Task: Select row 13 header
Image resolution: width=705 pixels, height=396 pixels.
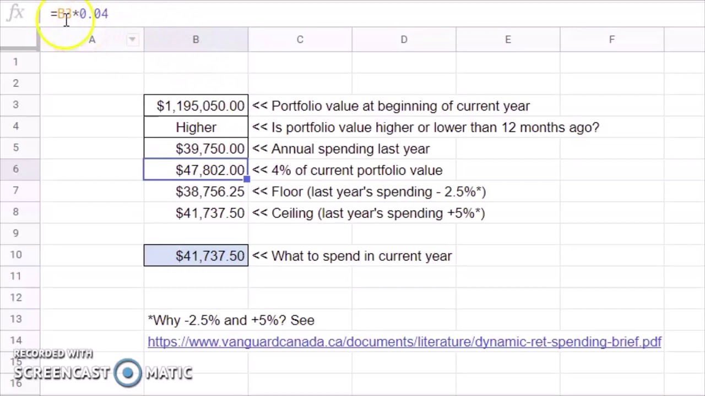Action: tap(20, 320)
